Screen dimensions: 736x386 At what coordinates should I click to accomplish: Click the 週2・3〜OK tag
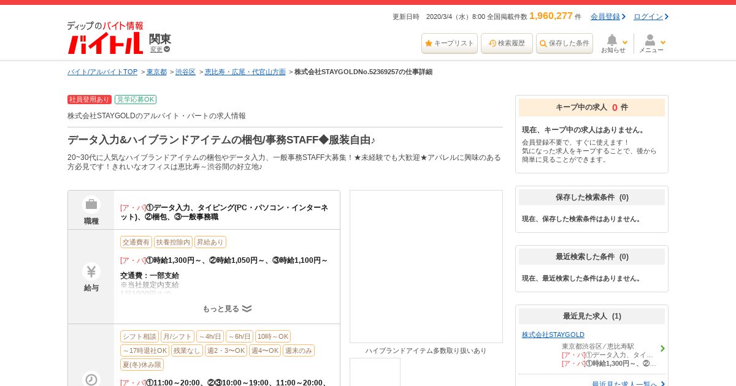[226, 350]
